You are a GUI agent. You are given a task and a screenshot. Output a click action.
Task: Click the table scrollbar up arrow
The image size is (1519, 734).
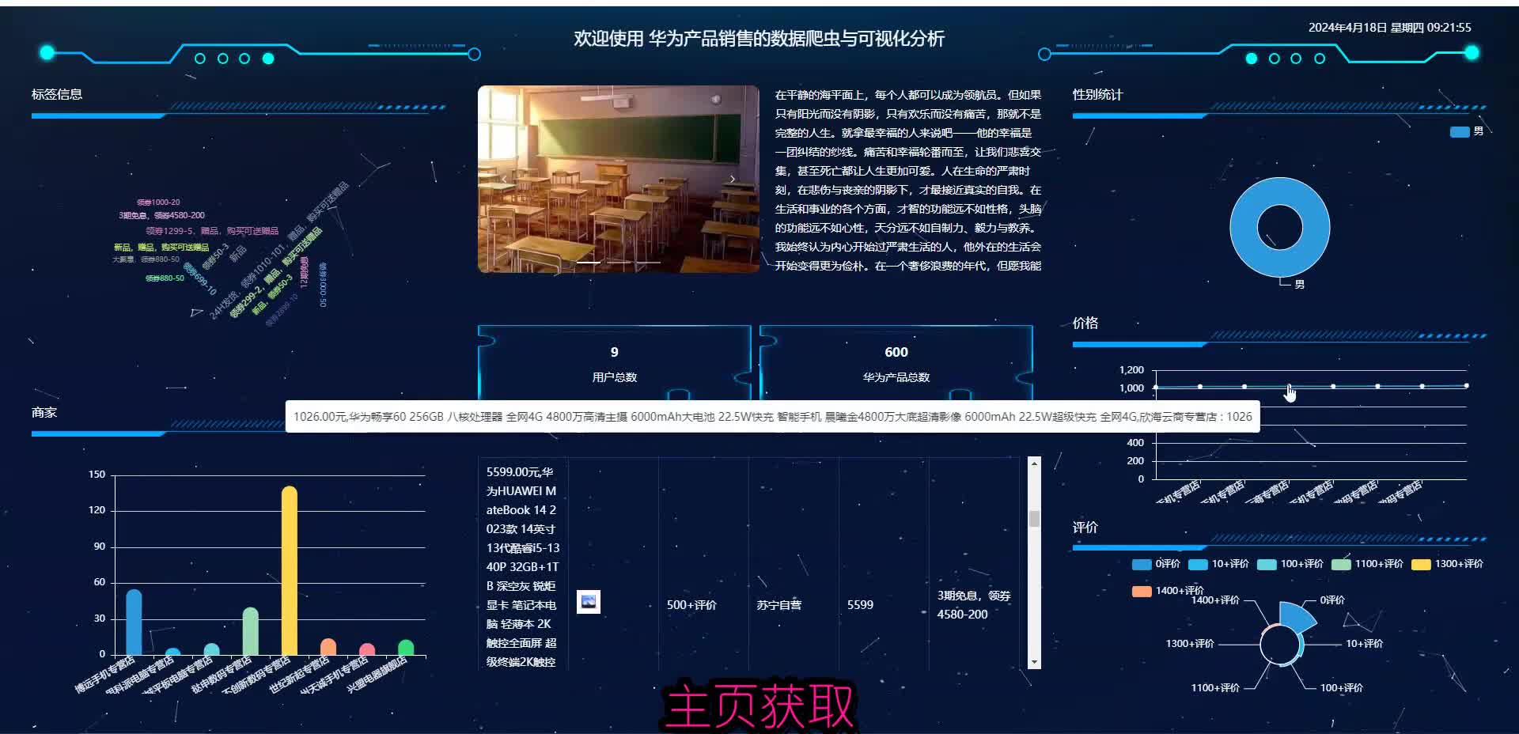pos(1034,464)
